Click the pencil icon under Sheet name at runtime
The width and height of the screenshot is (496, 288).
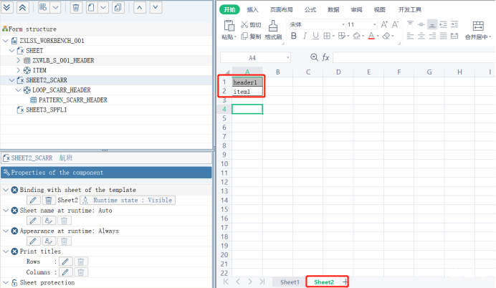(x=33, y=221)
